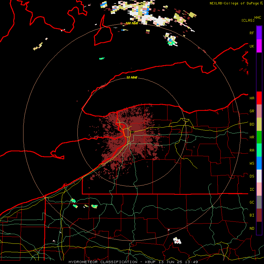
Task: Click the GC gray legend swatch
Action: point(259,202)
